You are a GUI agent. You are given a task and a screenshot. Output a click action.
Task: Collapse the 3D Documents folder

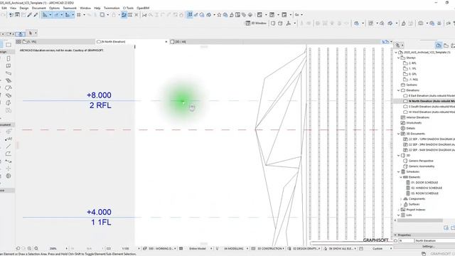coord(398,134)
